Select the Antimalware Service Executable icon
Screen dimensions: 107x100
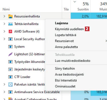point(10,92)
